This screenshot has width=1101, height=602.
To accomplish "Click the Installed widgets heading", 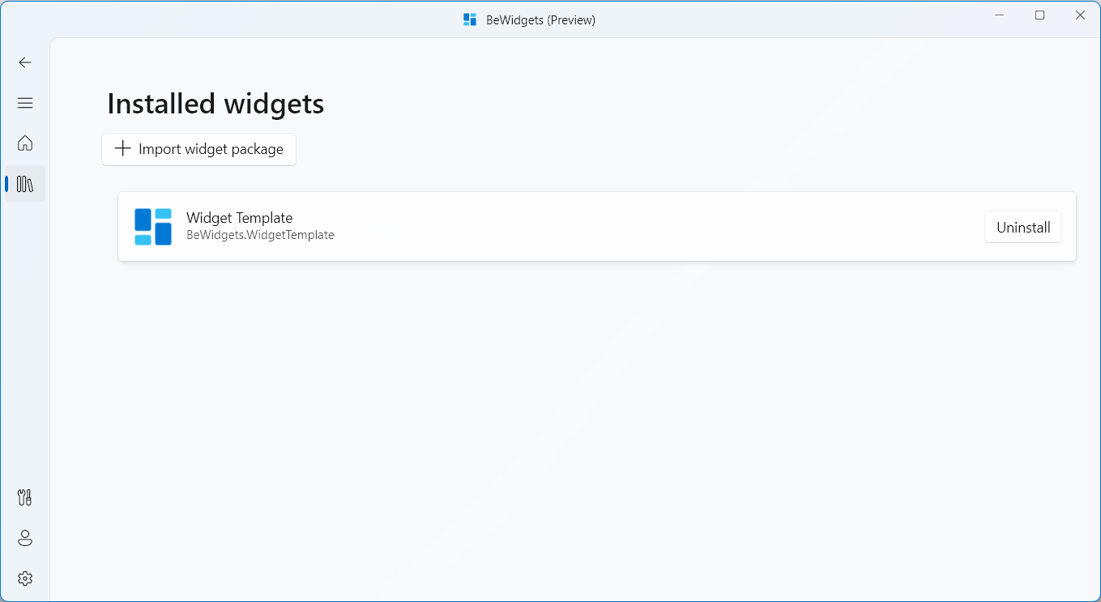I will (x=215, y=104).
